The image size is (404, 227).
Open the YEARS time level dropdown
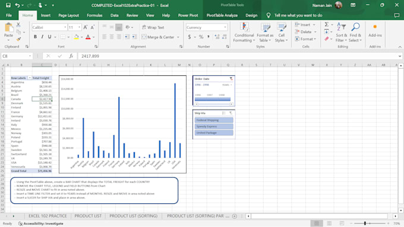click(227, 85)
